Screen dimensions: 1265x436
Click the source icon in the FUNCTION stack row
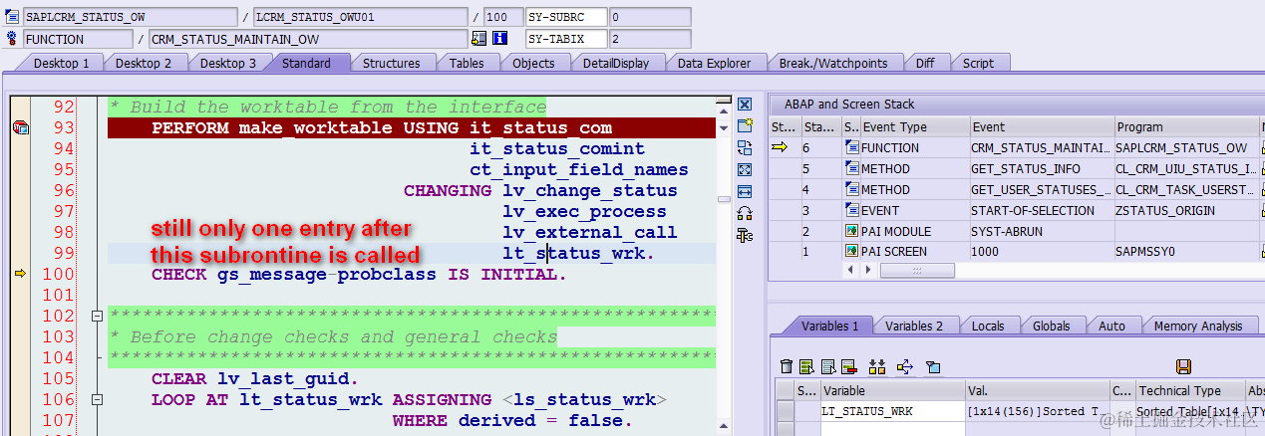pyautogui.click(x=852, y=147)
